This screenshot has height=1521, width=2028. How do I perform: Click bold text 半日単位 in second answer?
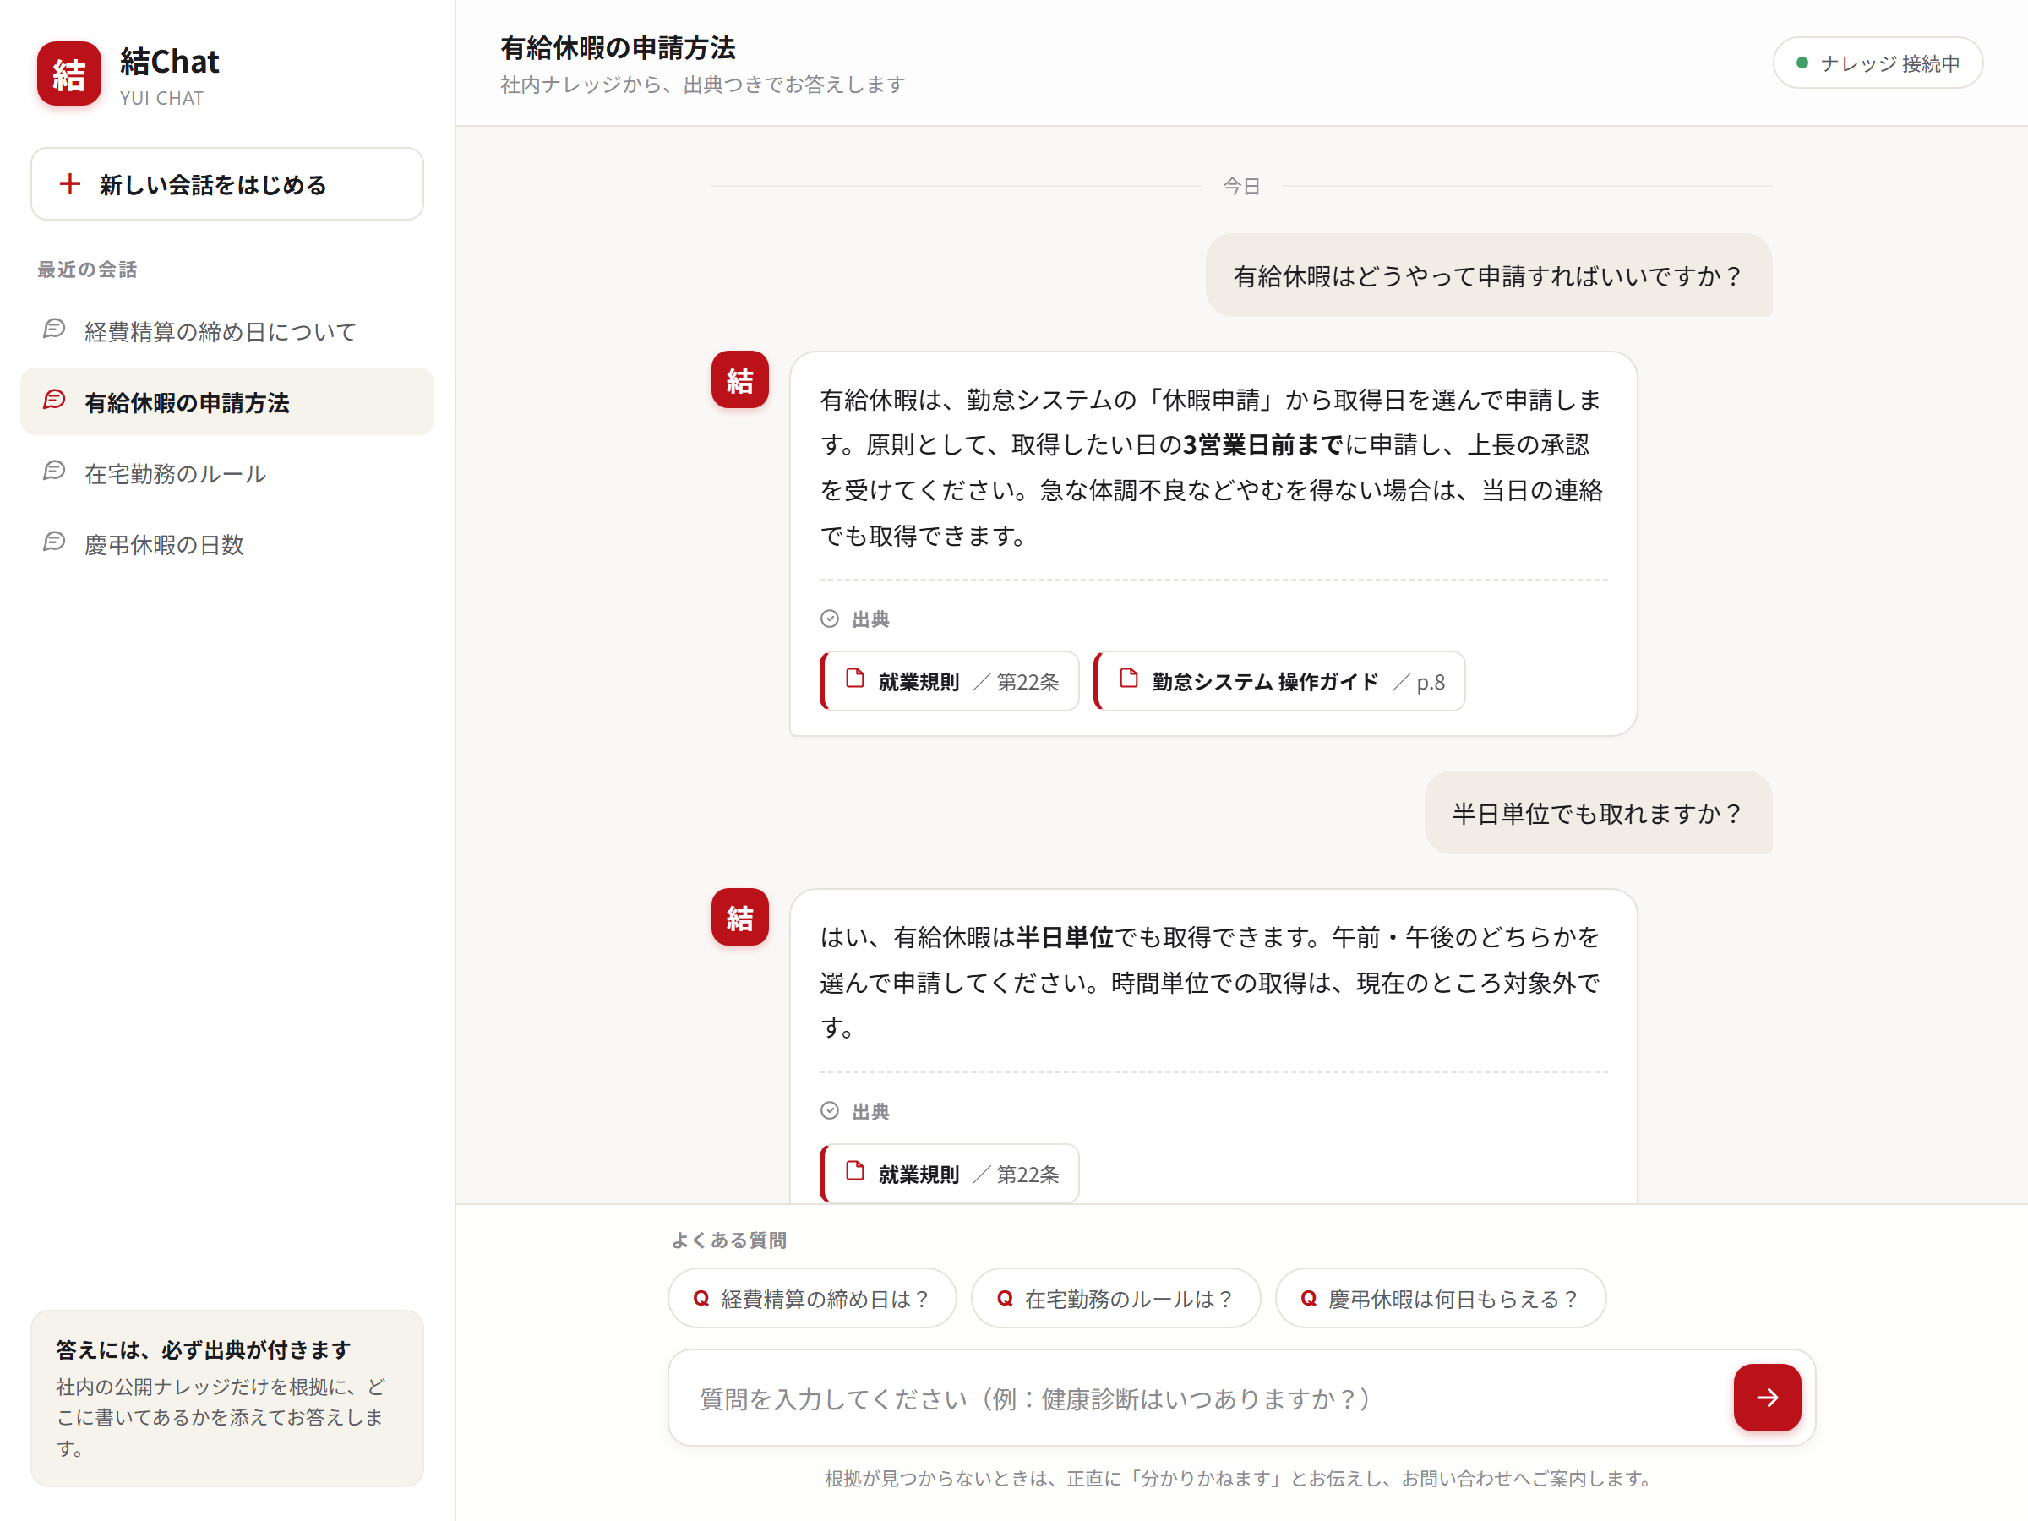1065,937
